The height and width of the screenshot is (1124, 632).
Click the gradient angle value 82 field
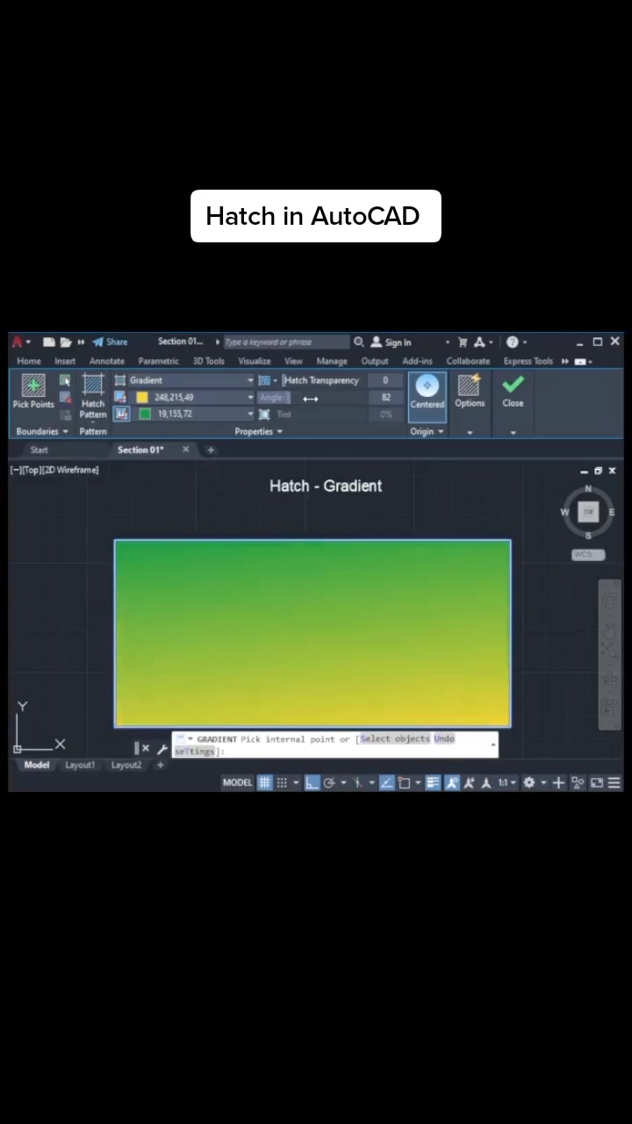385,397
